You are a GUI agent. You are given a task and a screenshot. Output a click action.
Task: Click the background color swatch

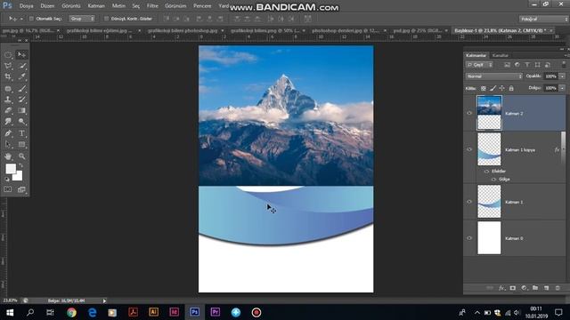click(x=18, y=177)
